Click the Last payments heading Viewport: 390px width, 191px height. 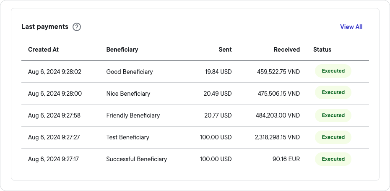pyautogui.click(x=45, y=27)
